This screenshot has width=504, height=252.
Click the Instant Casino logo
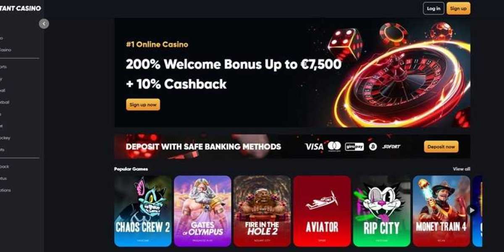(x=21, y=8)
